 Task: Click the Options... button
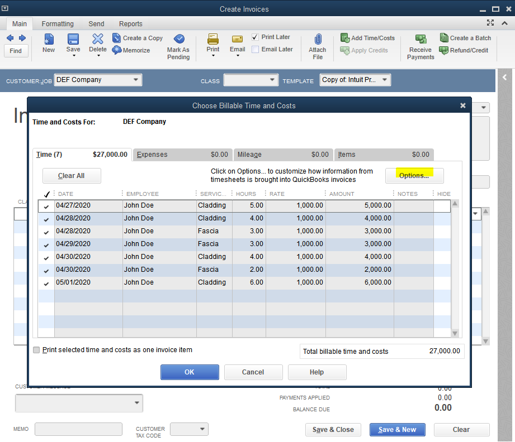point(414,175)
